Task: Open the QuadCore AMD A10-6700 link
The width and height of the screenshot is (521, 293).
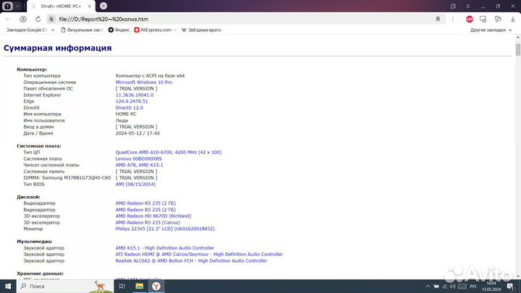Action: 168,152
